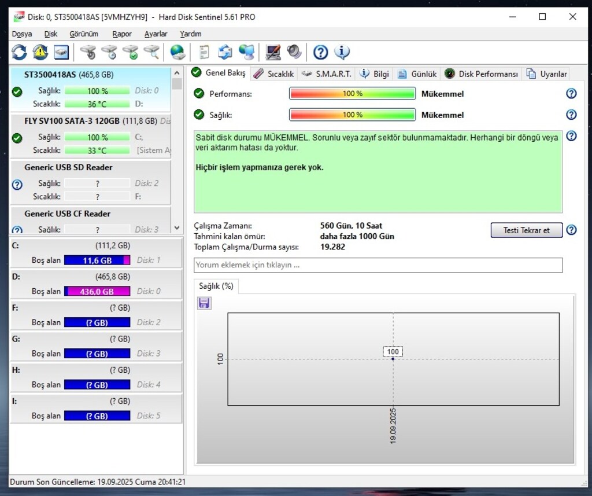Save the health graph with floppy icon
This screenshot has width=592, height=496.
tap(204, 303)
